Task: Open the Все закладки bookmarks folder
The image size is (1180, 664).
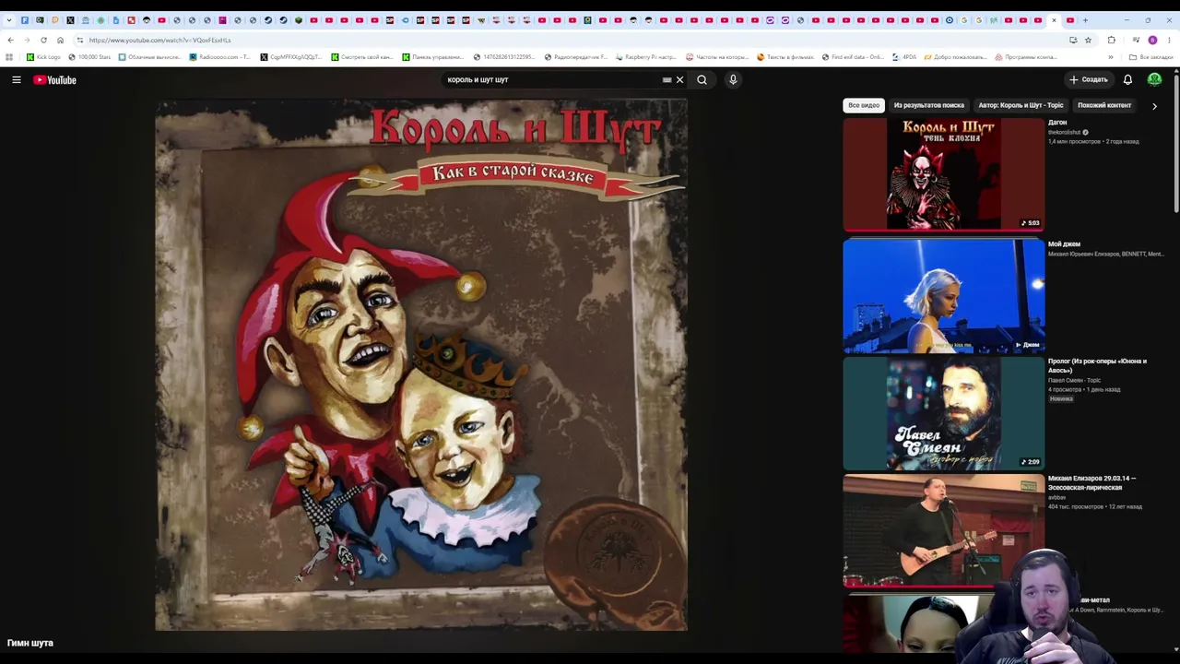Action: tap(1151, 57)
